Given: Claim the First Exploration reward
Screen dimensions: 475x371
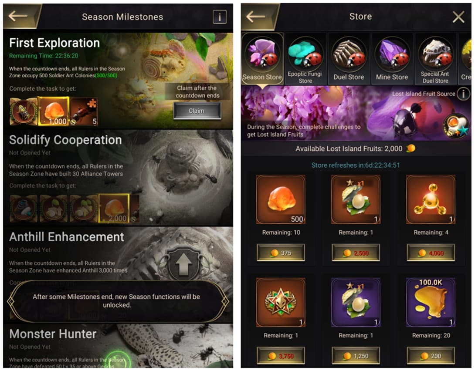Looking at the screenshot, I should tap(197, 111).
